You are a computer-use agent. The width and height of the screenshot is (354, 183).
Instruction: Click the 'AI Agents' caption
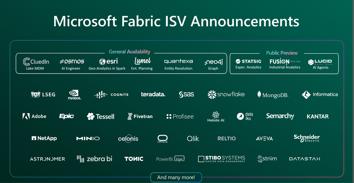pyautogui.click(x=320, y=68)
